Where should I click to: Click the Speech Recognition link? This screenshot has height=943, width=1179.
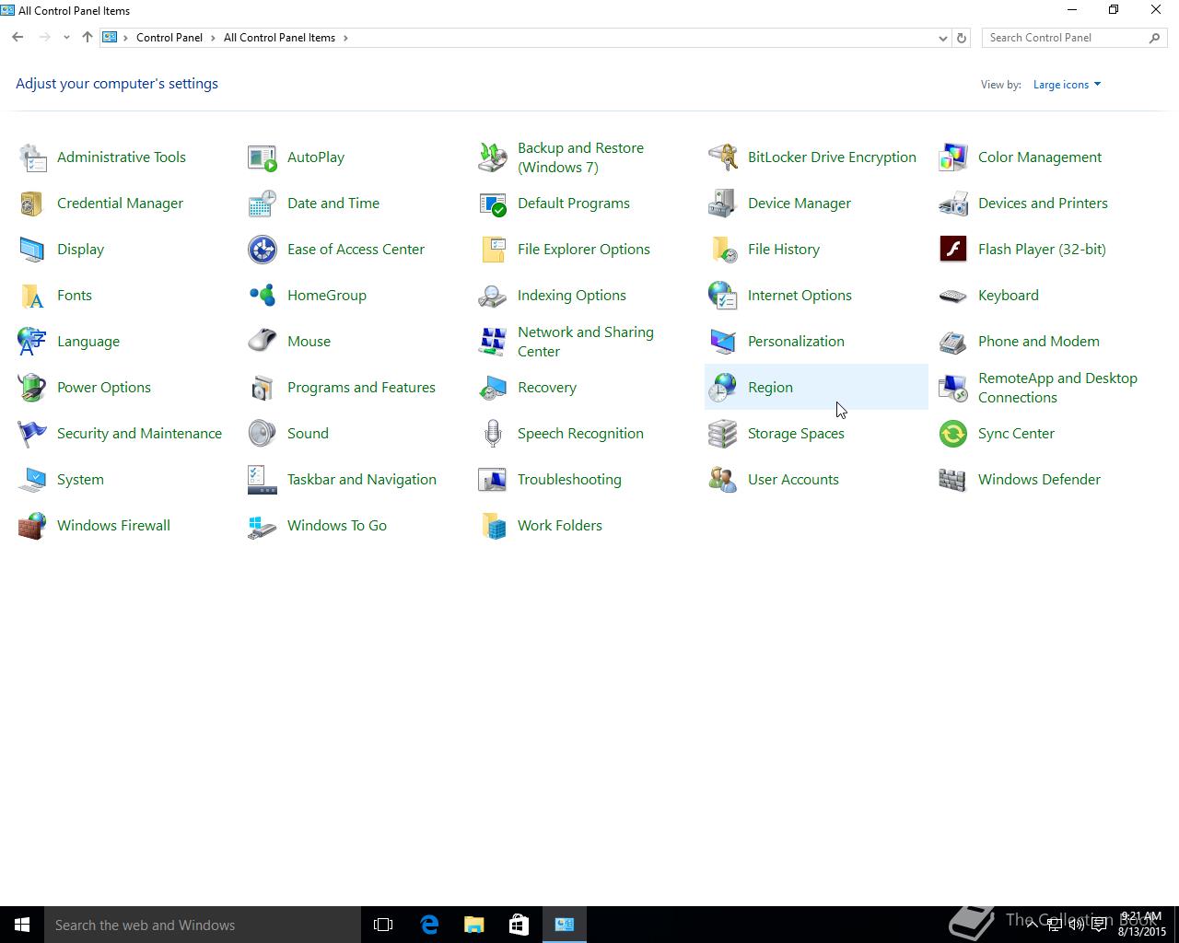[x=580, y=434]
